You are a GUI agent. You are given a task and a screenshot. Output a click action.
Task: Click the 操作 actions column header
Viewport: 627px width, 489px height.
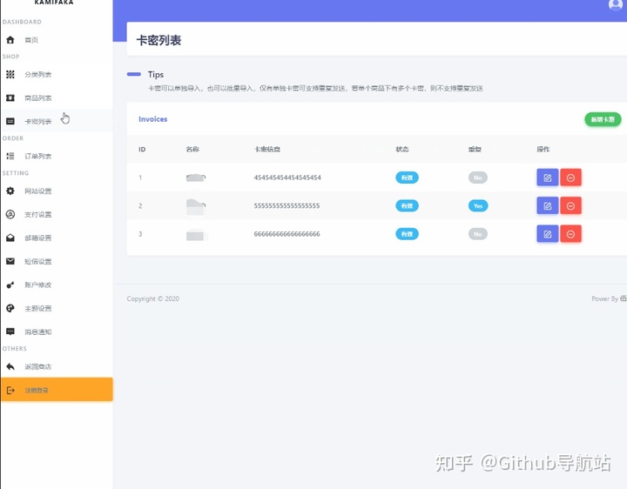tap(543, 150)
